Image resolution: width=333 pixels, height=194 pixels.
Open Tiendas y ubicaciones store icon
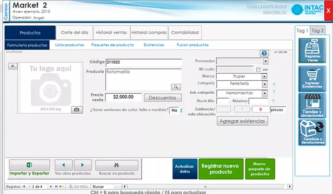[312, 106]
